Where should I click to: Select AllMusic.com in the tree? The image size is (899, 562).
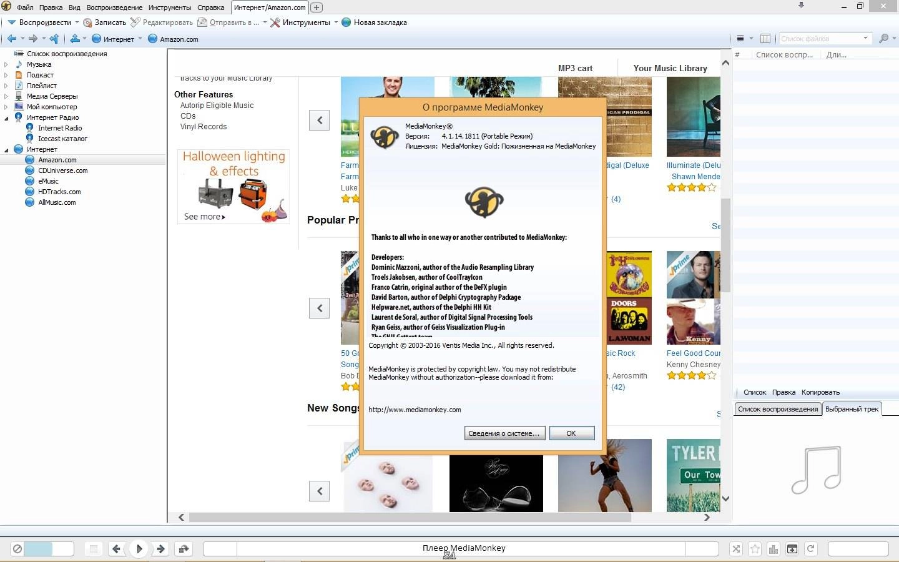click(x=57, y=202)
